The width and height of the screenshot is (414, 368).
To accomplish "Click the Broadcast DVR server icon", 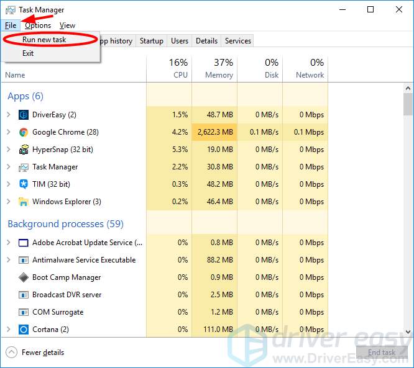I will [24, 295].
